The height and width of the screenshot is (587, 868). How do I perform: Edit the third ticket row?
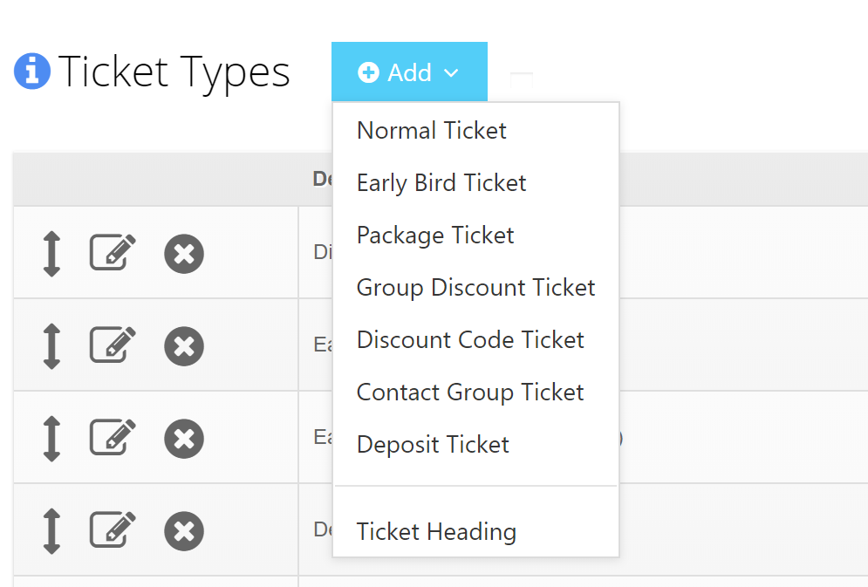(113, 437)
